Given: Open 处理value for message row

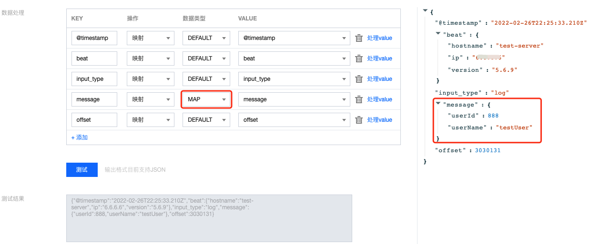Looking at the screenshot, I should point(379,99).
